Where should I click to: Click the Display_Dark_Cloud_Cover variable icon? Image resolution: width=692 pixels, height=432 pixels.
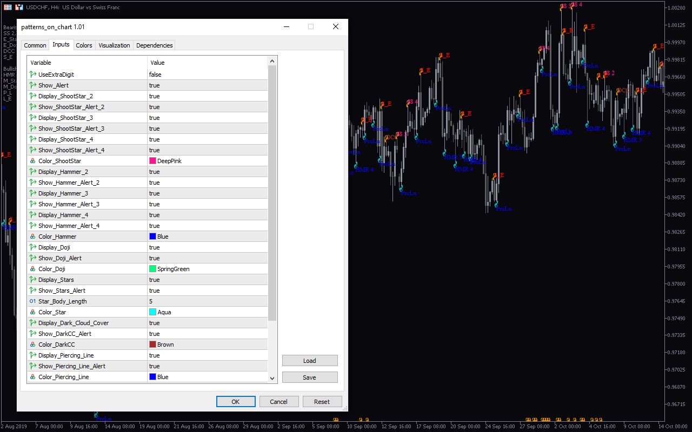[x=33, y=323]
